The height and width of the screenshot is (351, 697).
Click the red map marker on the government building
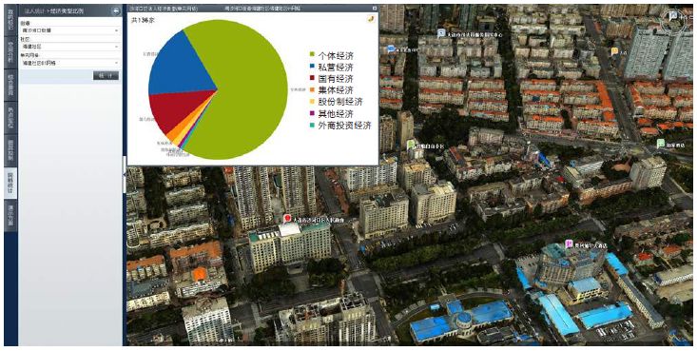287,218
